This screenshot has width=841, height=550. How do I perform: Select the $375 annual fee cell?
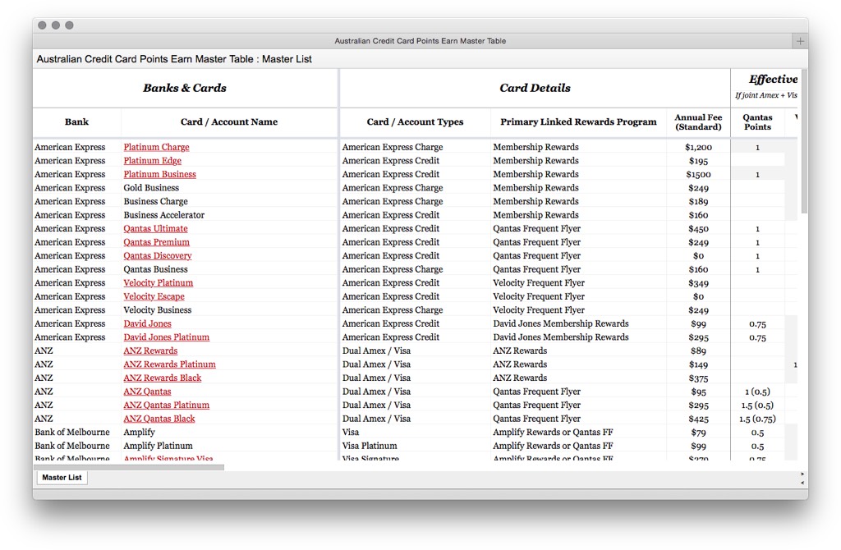pos(698,378)
